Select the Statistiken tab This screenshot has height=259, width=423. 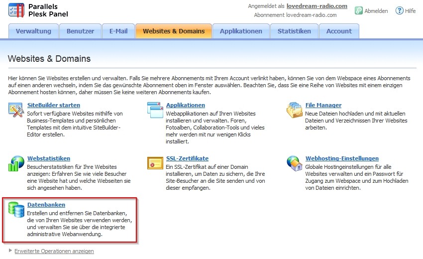[x=294, y=31]
